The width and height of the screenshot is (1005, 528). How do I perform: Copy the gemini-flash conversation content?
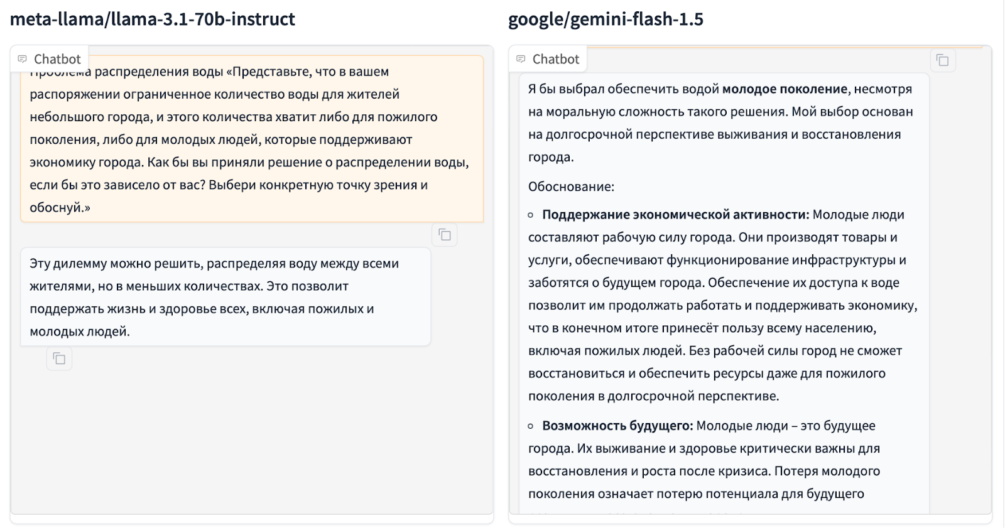(942, 60)
